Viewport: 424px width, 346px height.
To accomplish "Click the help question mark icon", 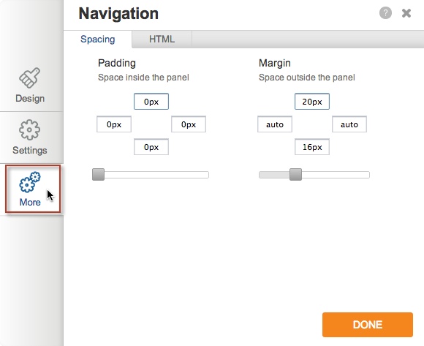I will coord(385,13).
